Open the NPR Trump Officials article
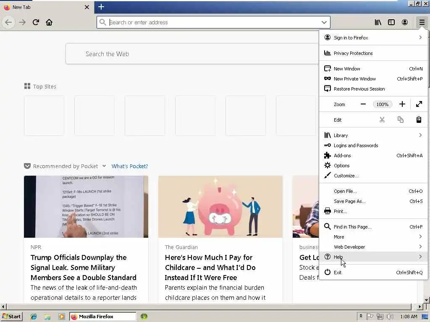 (84, 267)
